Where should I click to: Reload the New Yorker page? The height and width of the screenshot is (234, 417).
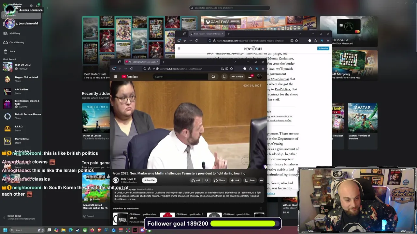click(196, 41)
